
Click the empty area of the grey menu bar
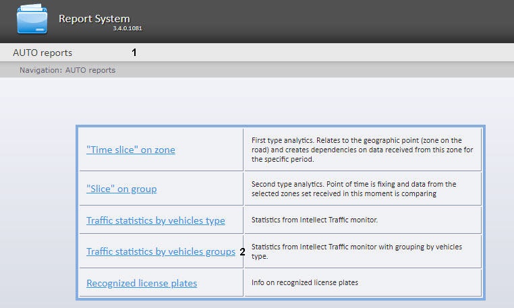[x=324, y=53]
